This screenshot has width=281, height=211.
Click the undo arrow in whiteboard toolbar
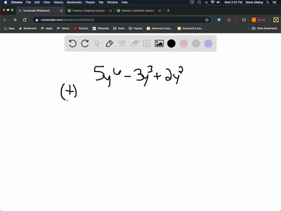click(73, 43)
